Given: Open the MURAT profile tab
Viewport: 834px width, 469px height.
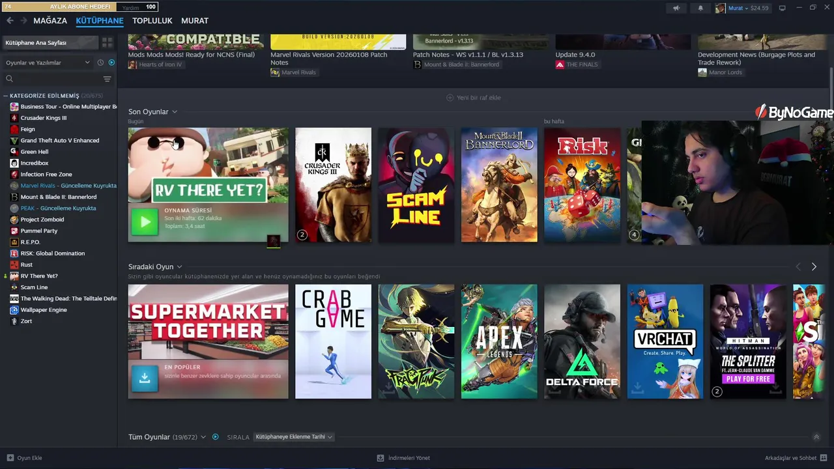Looking at the screenshot, I should click(195, 21).
